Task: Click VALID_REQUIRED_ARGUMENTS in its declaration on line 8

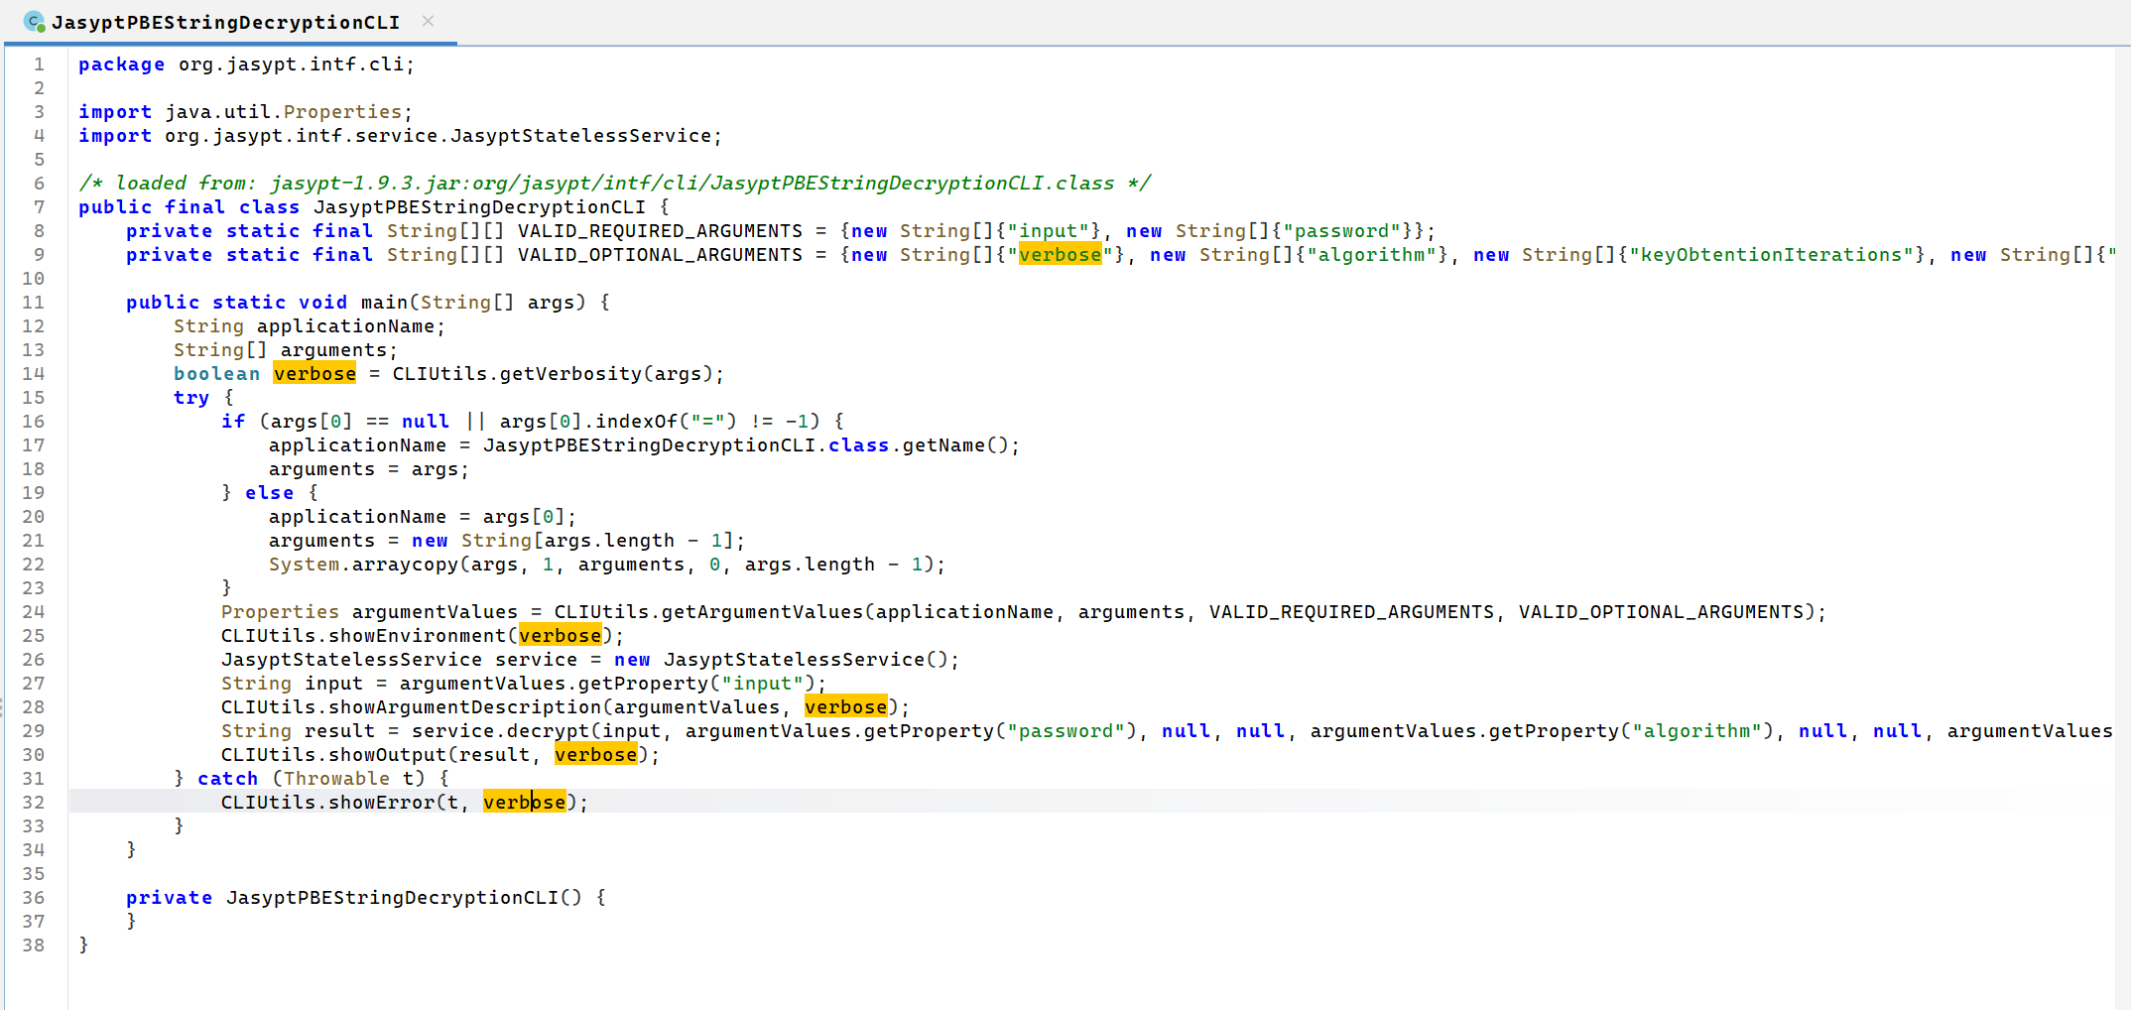Action: (x=660, y=231)
